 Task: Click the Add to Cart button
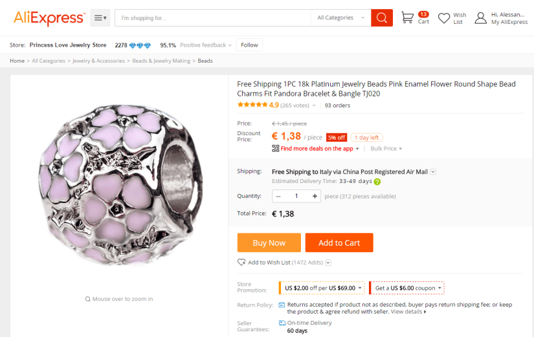point(339,243)
